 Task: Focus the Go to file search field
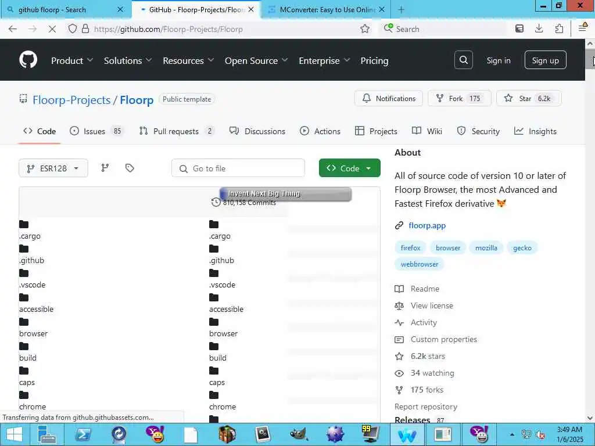(x=238, y=168)
